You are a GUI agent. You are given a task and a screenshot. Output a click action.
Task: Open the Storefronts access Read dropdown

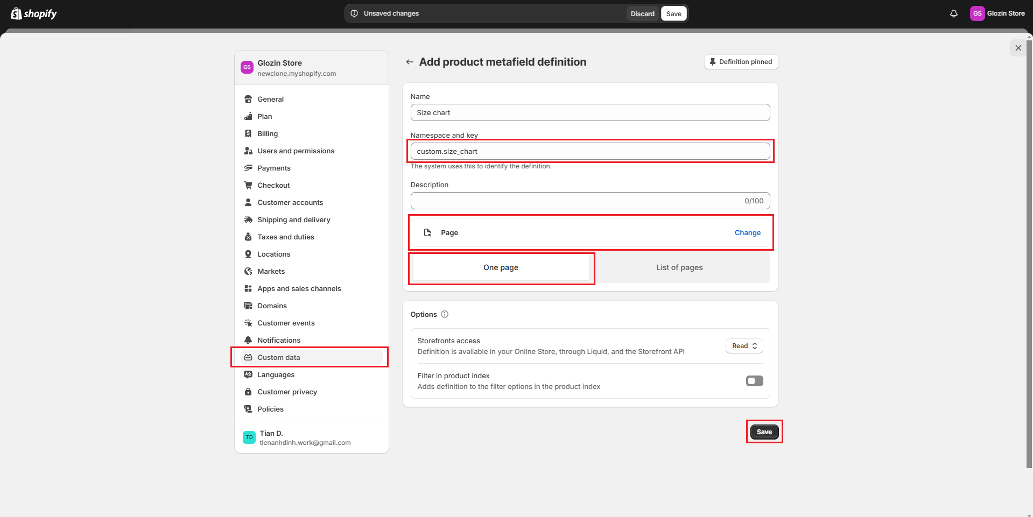click(744, 346)
